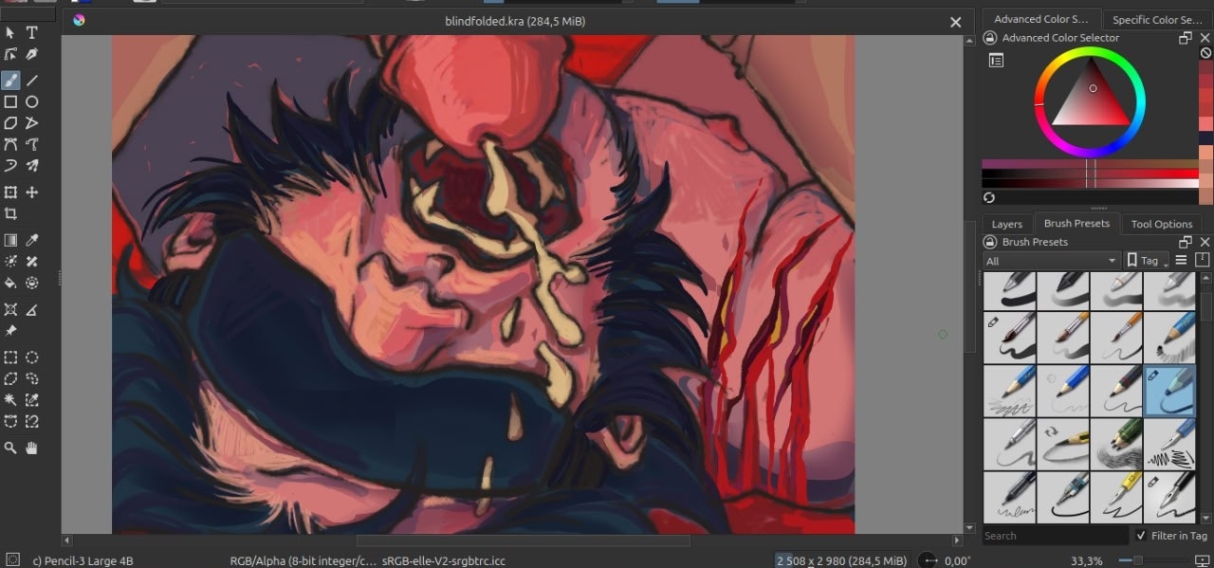Select the Text tool in toolbox
1214x568 pixels.
pyautogui.click(x=32, y=32)
